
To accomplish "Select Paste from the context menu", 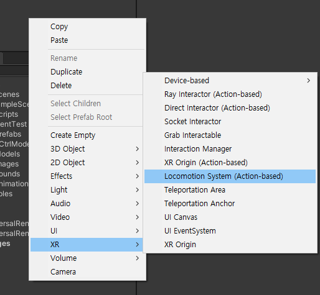I will click(87, 40).
